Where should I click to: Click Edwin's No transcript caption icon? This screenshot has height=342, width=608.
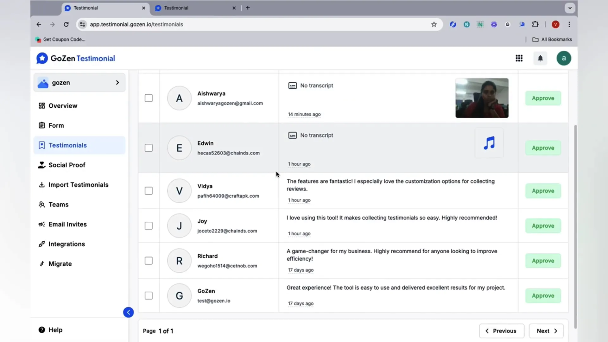coord(292,135)
